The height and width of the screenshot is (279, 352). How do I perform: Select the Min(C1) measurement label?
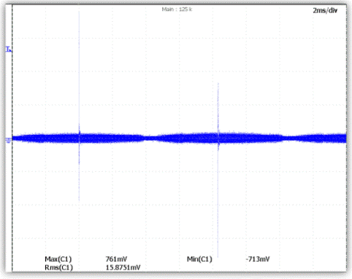click(x=199, y=259)
